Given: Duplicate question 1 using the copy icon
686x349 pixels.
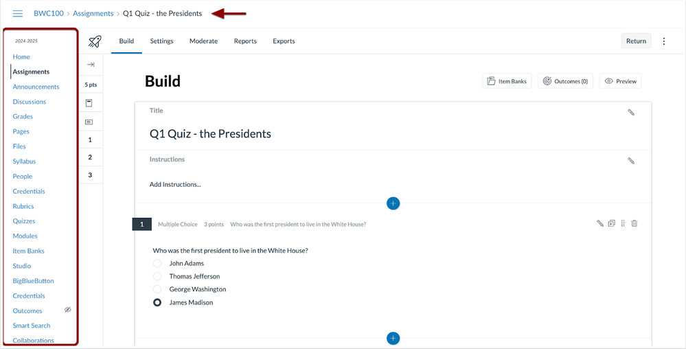Looking at the screenshot, I should point(611,223).
